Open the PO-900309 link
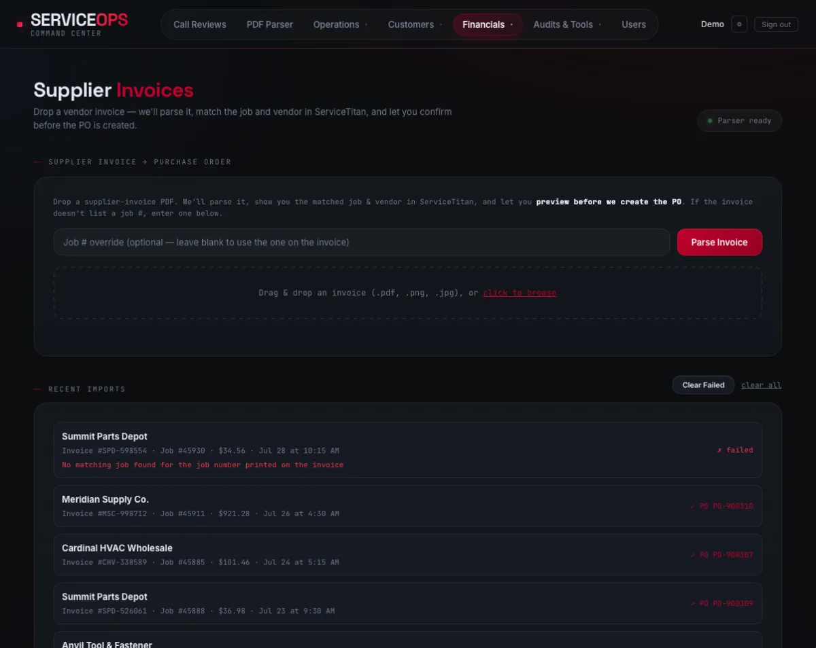Viewport: 816px width, 648px height. pyautogui.click(x=721, y=604)
